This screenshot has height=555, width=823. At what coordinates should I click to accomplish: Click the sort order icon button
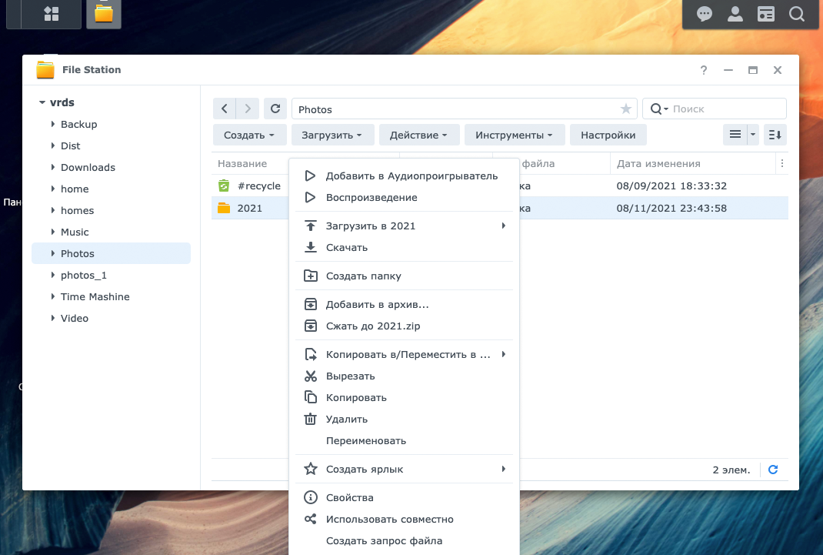pyautogui.click(x=775, y=135)
